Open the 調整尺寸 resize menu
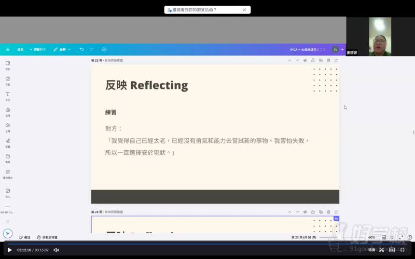Viewport: 415px width, 259px height. tap(38, 49)
